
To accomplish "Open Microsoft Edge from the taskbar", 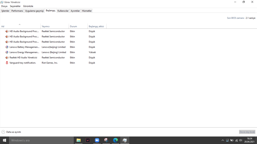I will (x=115, y=140).
